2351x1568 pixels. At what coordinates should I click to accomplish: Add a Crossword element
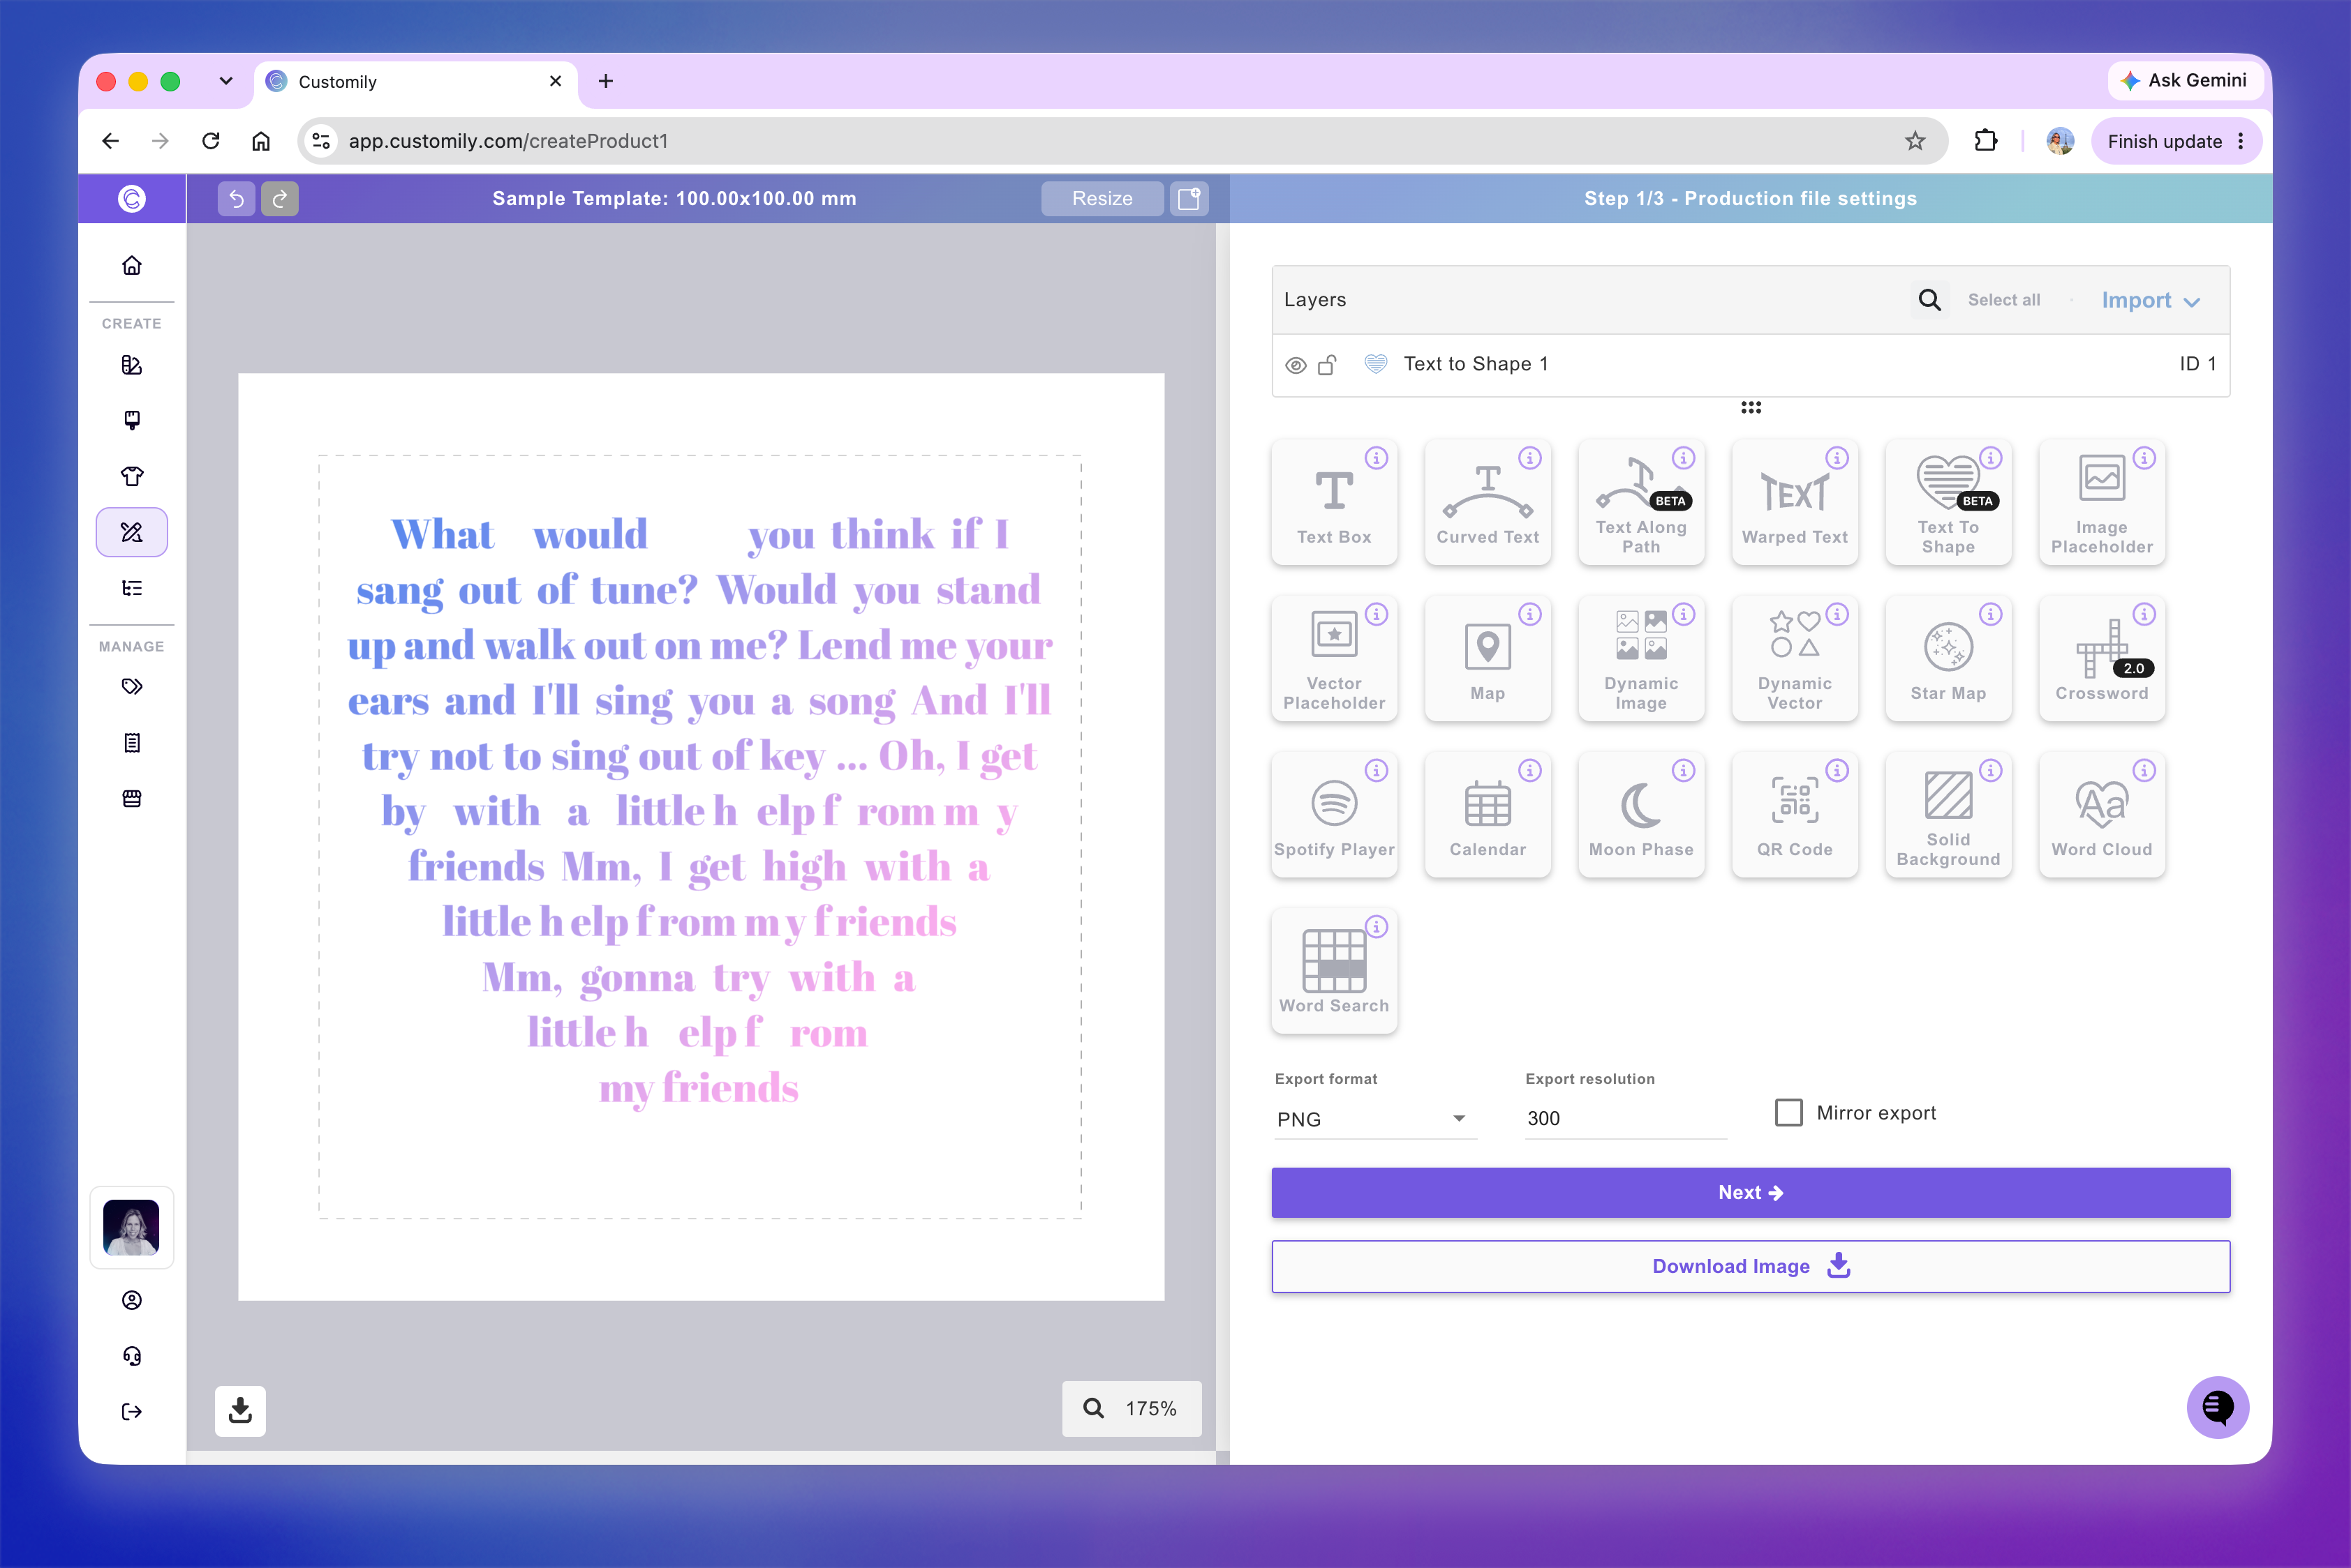2102,659
